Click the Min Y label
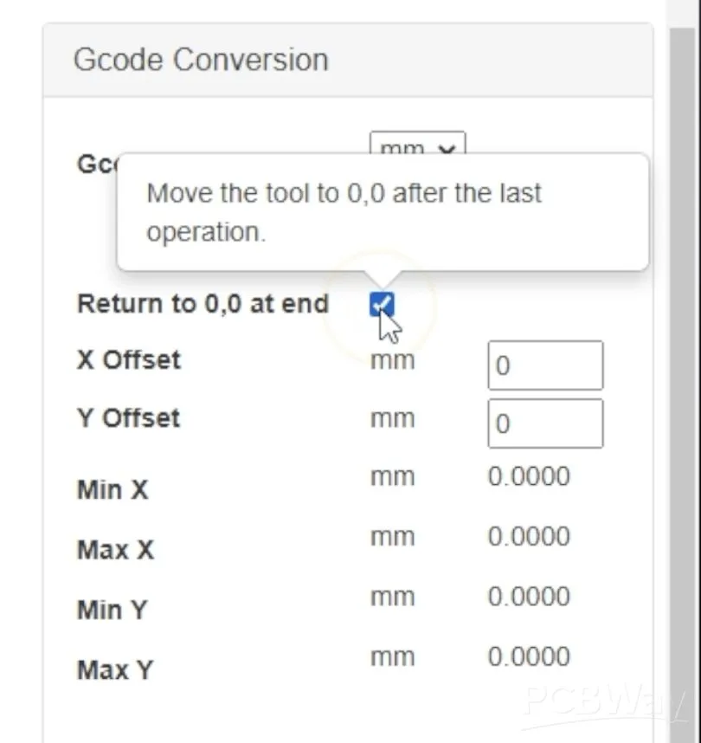Image resolution: width=701 pixels, height=743 pixels. pyautogui.click(x=113, y=610)
